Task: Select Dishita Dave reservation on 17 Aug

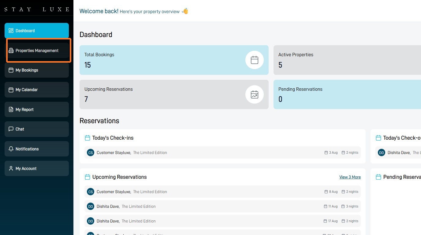Action: [x=222, y=221]
